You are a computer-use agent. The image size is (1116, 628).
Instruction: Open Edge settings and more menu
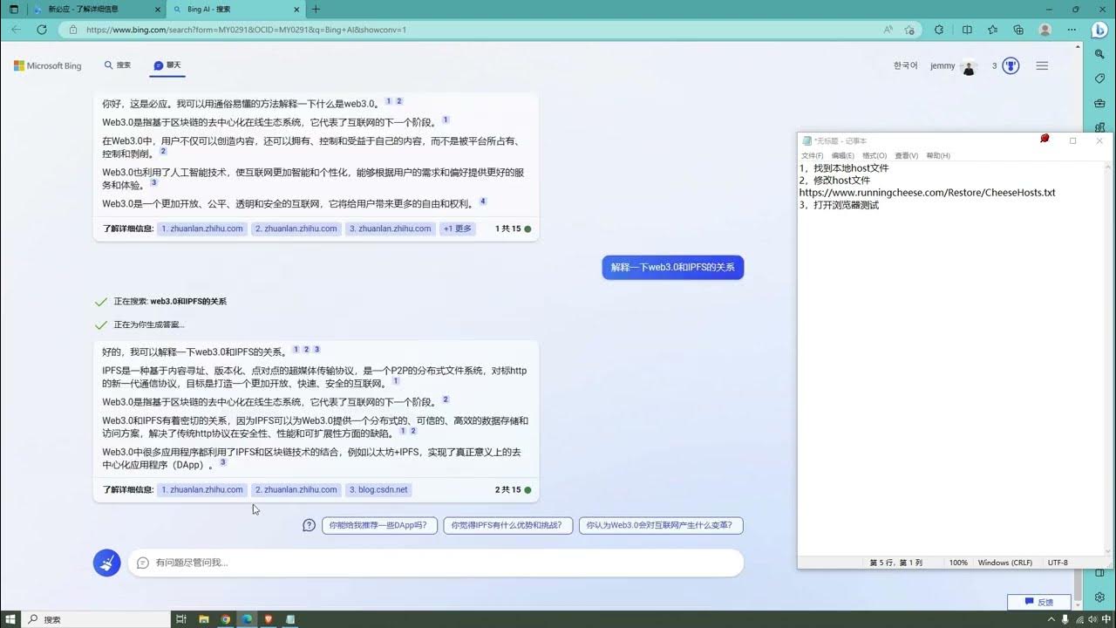(1072, 29)
